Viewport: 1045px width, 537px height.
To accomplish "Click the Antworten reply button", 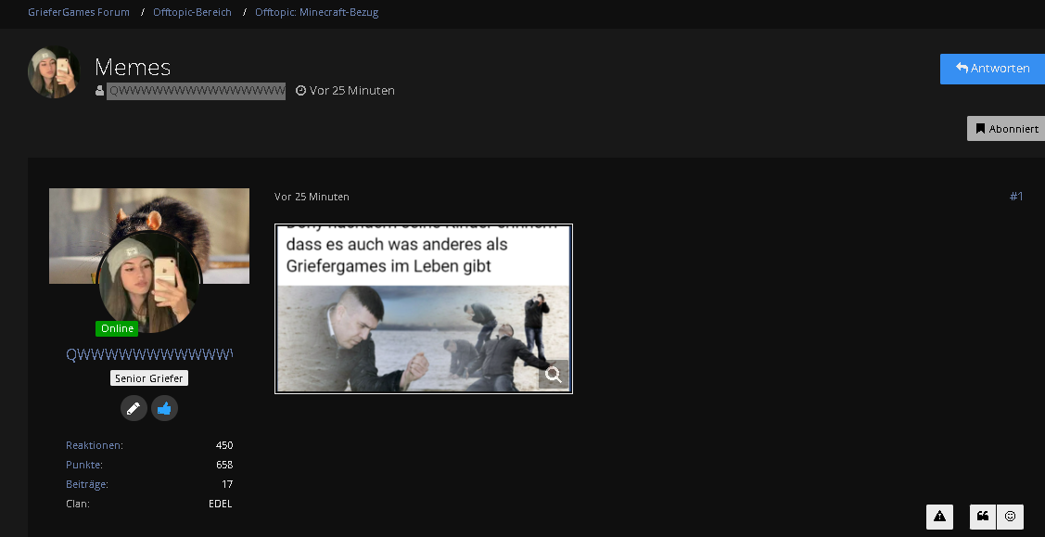I will pos(992,69).
